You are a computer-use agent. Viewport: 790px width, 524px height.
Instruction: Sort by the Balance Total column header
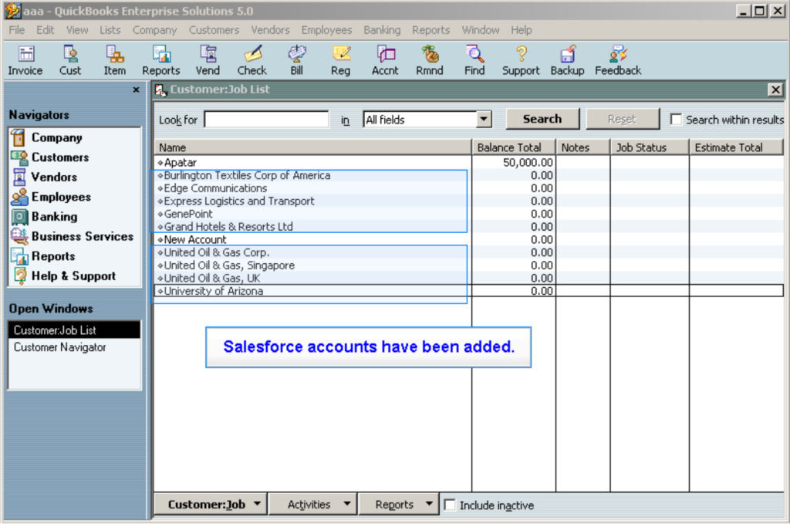click(513, 147)
